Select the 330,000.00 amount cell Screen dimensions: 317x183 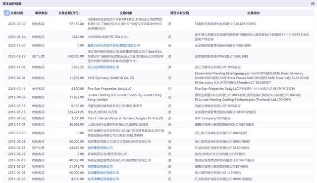point(76,56)
